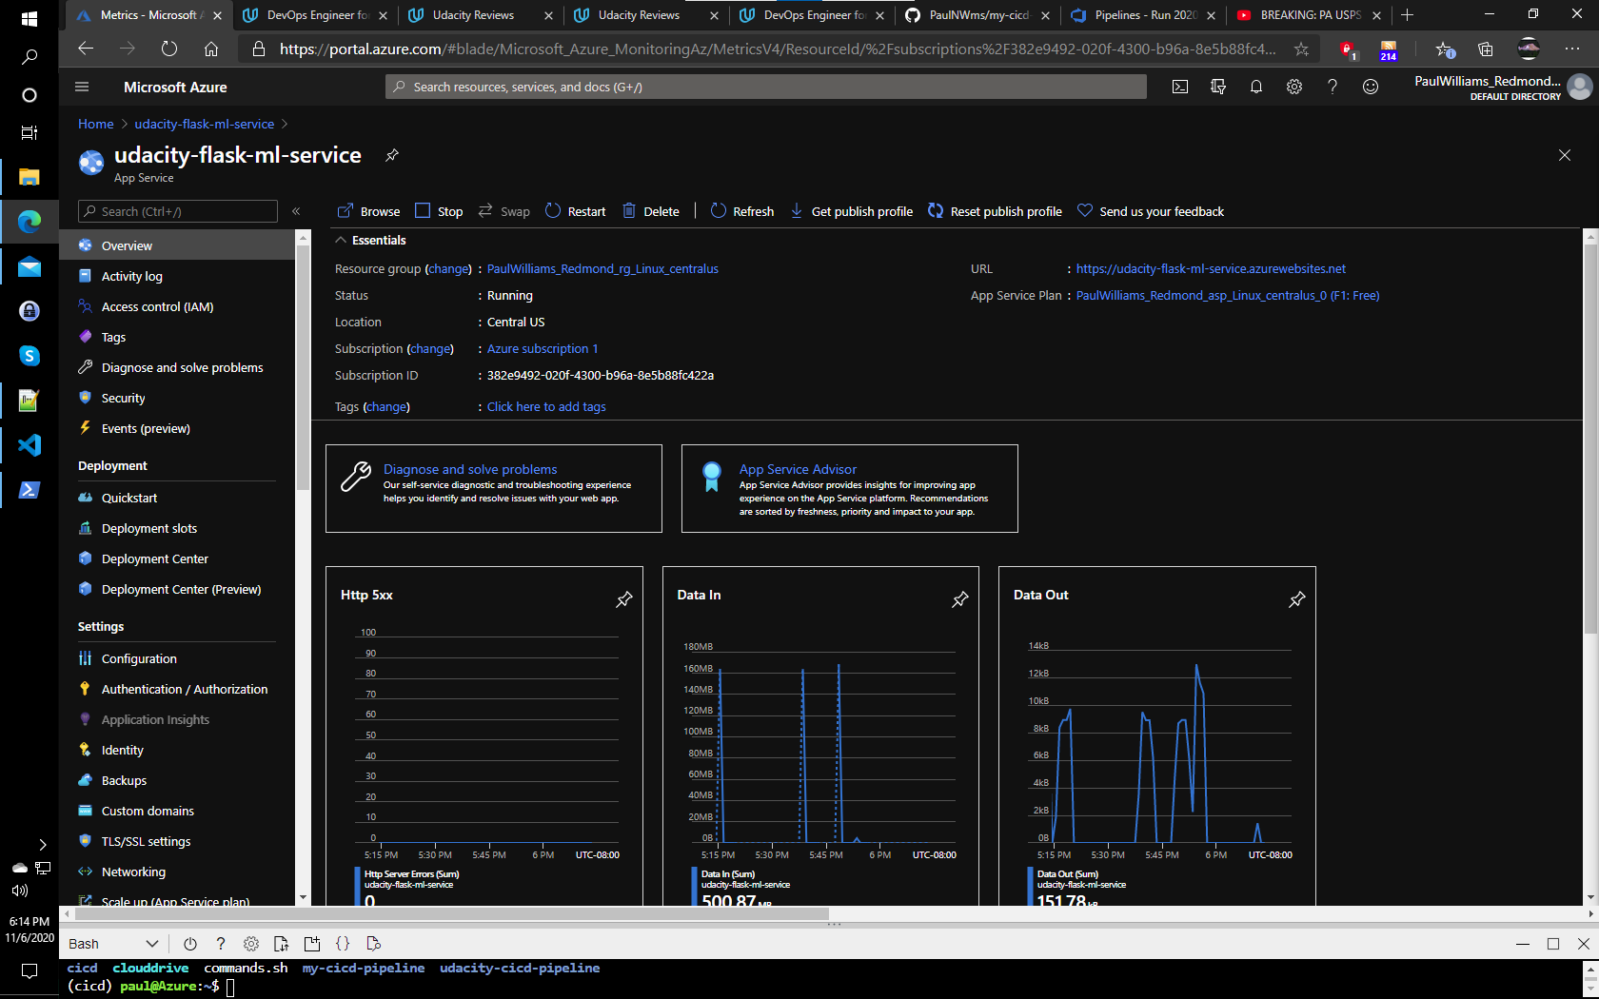Click the horizontal scrollbar above Cloud Shell

tap(452, 913)
